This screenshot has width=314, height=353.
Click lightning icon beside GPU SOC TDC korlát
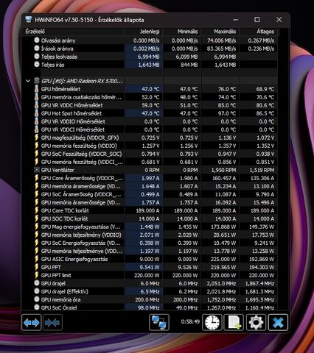(37, 218)
